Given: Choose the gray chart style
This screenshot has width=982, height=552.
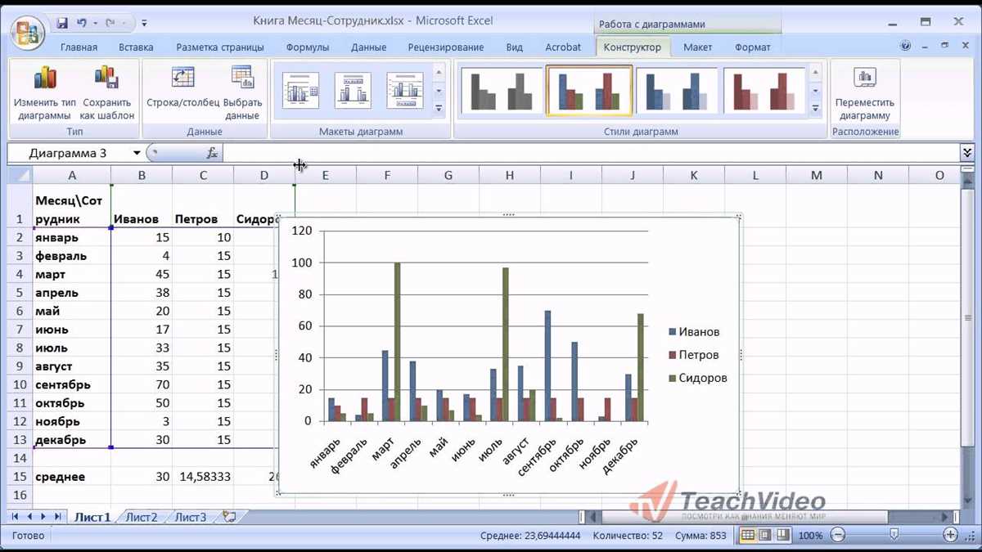Looking at the screenshot, I should (x=500, y=90).
